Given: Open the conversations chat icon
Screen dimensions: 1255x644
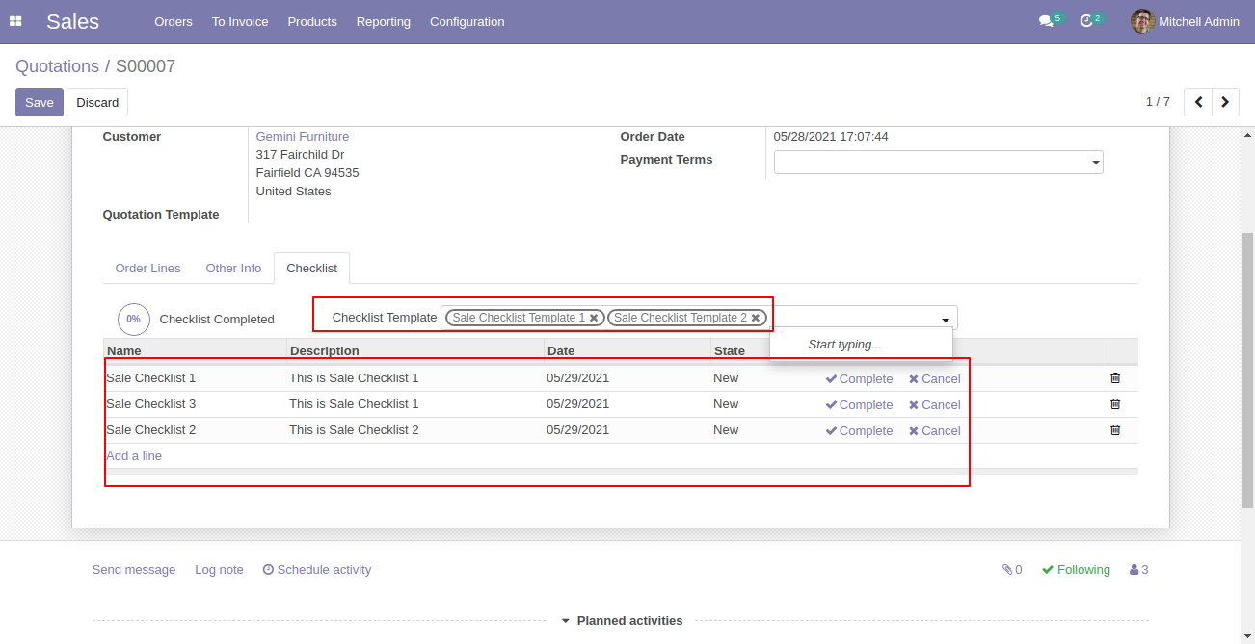Looking at the screenshot, I should pos(1046,21).
